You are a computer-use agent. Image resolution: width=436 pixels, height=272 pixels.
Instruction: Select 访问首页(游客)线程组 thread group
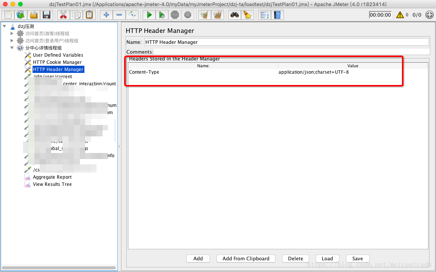pyautogui.click(x=47, y=34)
